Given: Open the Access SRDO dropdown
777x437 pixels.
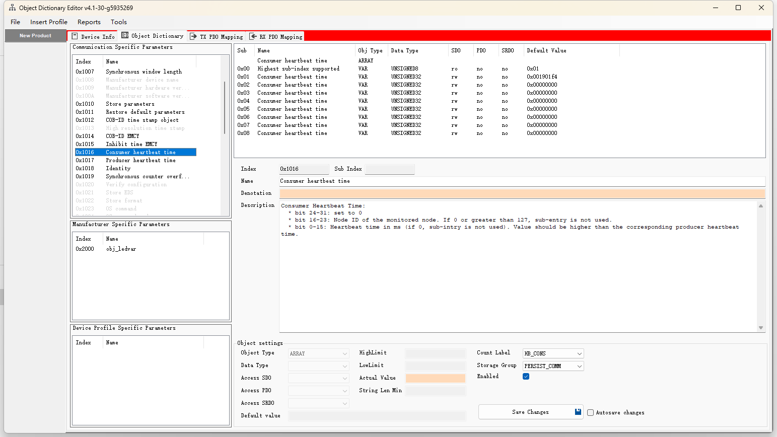Looking at the screenshot, I should (x=319, y=403).
